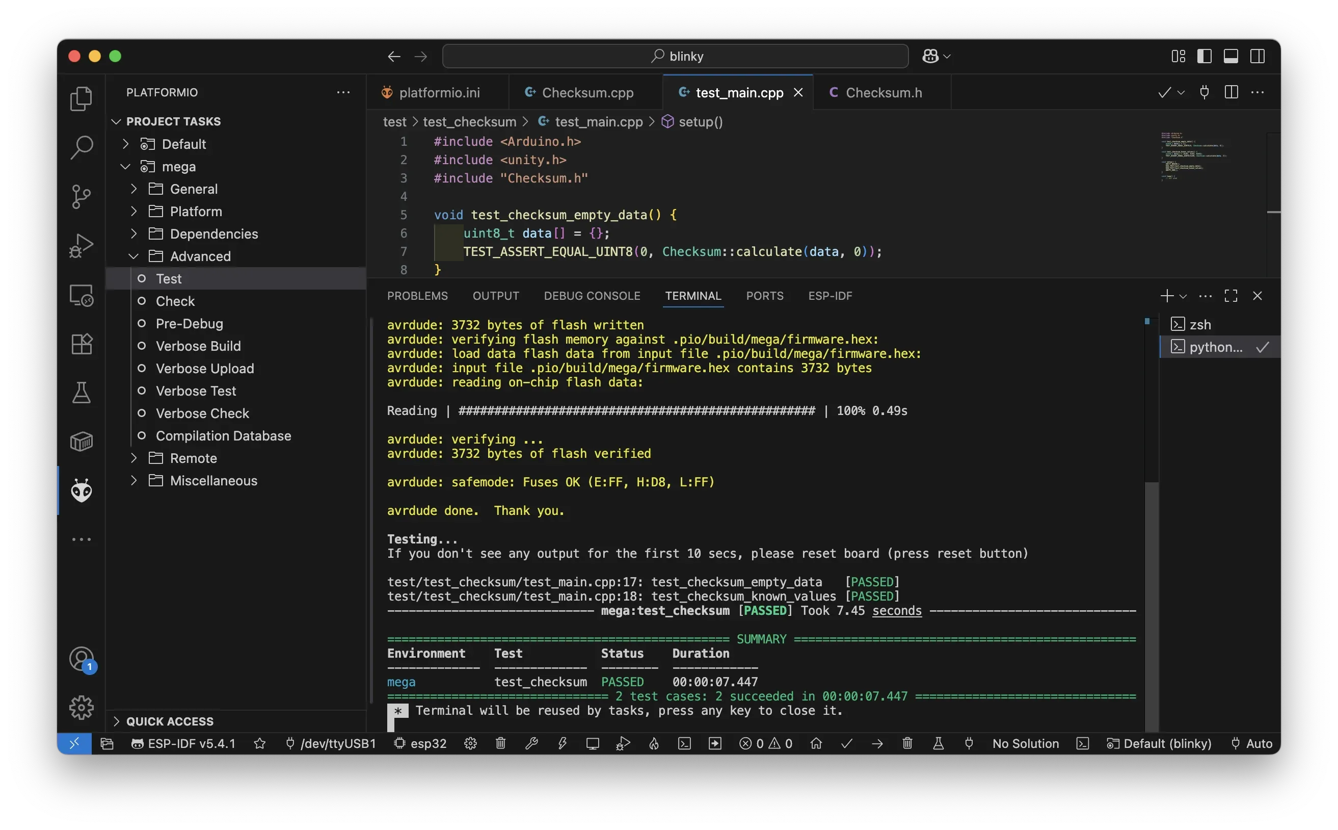This screenshot has height=830, width=1338.
Task: Open the Copilot chat icon in title bar
Action: pos(930,56)
